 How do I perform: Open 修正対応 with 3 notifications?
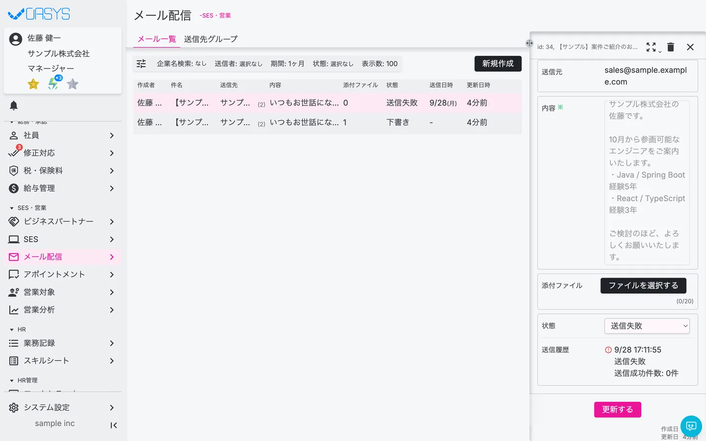(63, 153)
